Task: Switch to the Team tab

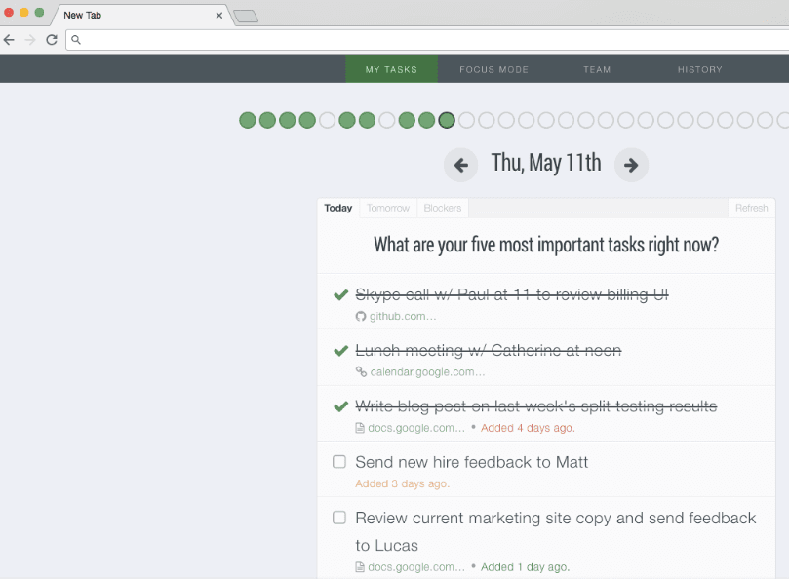Action: (597, 69)
